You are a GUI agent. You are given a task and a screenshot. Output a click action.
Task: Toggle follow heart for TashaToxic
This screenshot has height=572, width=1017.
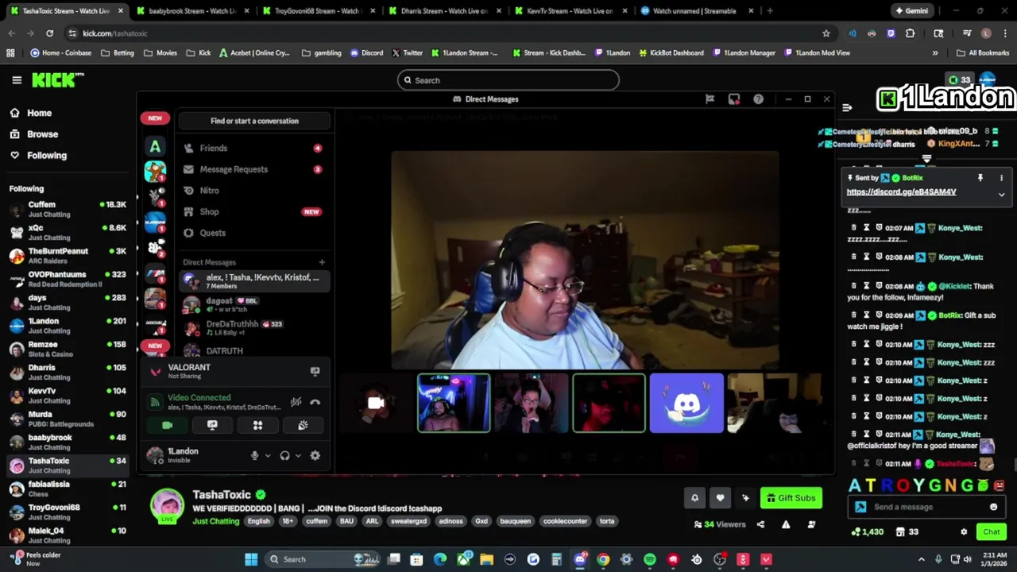tap(720, 498)
